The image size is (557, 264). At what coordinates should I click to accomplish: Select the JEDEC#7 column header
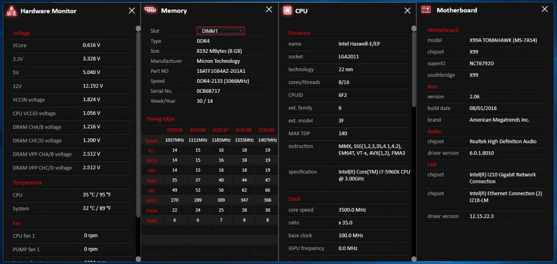click(x=221, y=130)
